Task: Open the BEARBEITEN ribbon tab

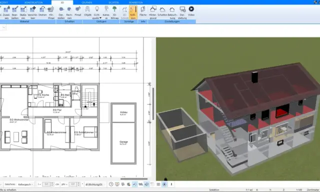Action: tap(135, 2)
